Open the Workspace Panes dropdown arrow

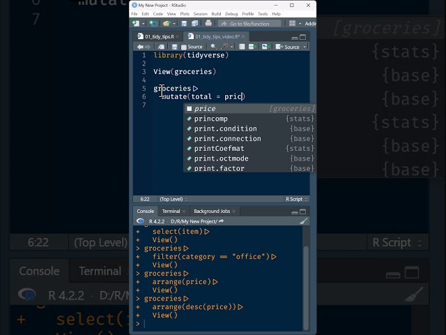point(300,24)
